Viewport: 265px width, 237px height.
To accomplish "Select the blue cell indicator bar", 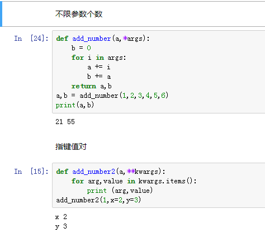I will (x=1, y=14).
